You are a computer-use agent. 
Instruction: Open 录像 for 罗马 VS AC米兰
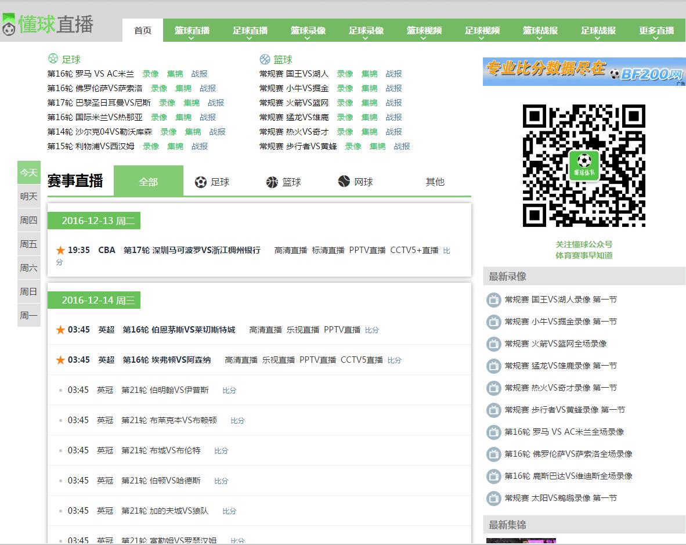point(150,74)
